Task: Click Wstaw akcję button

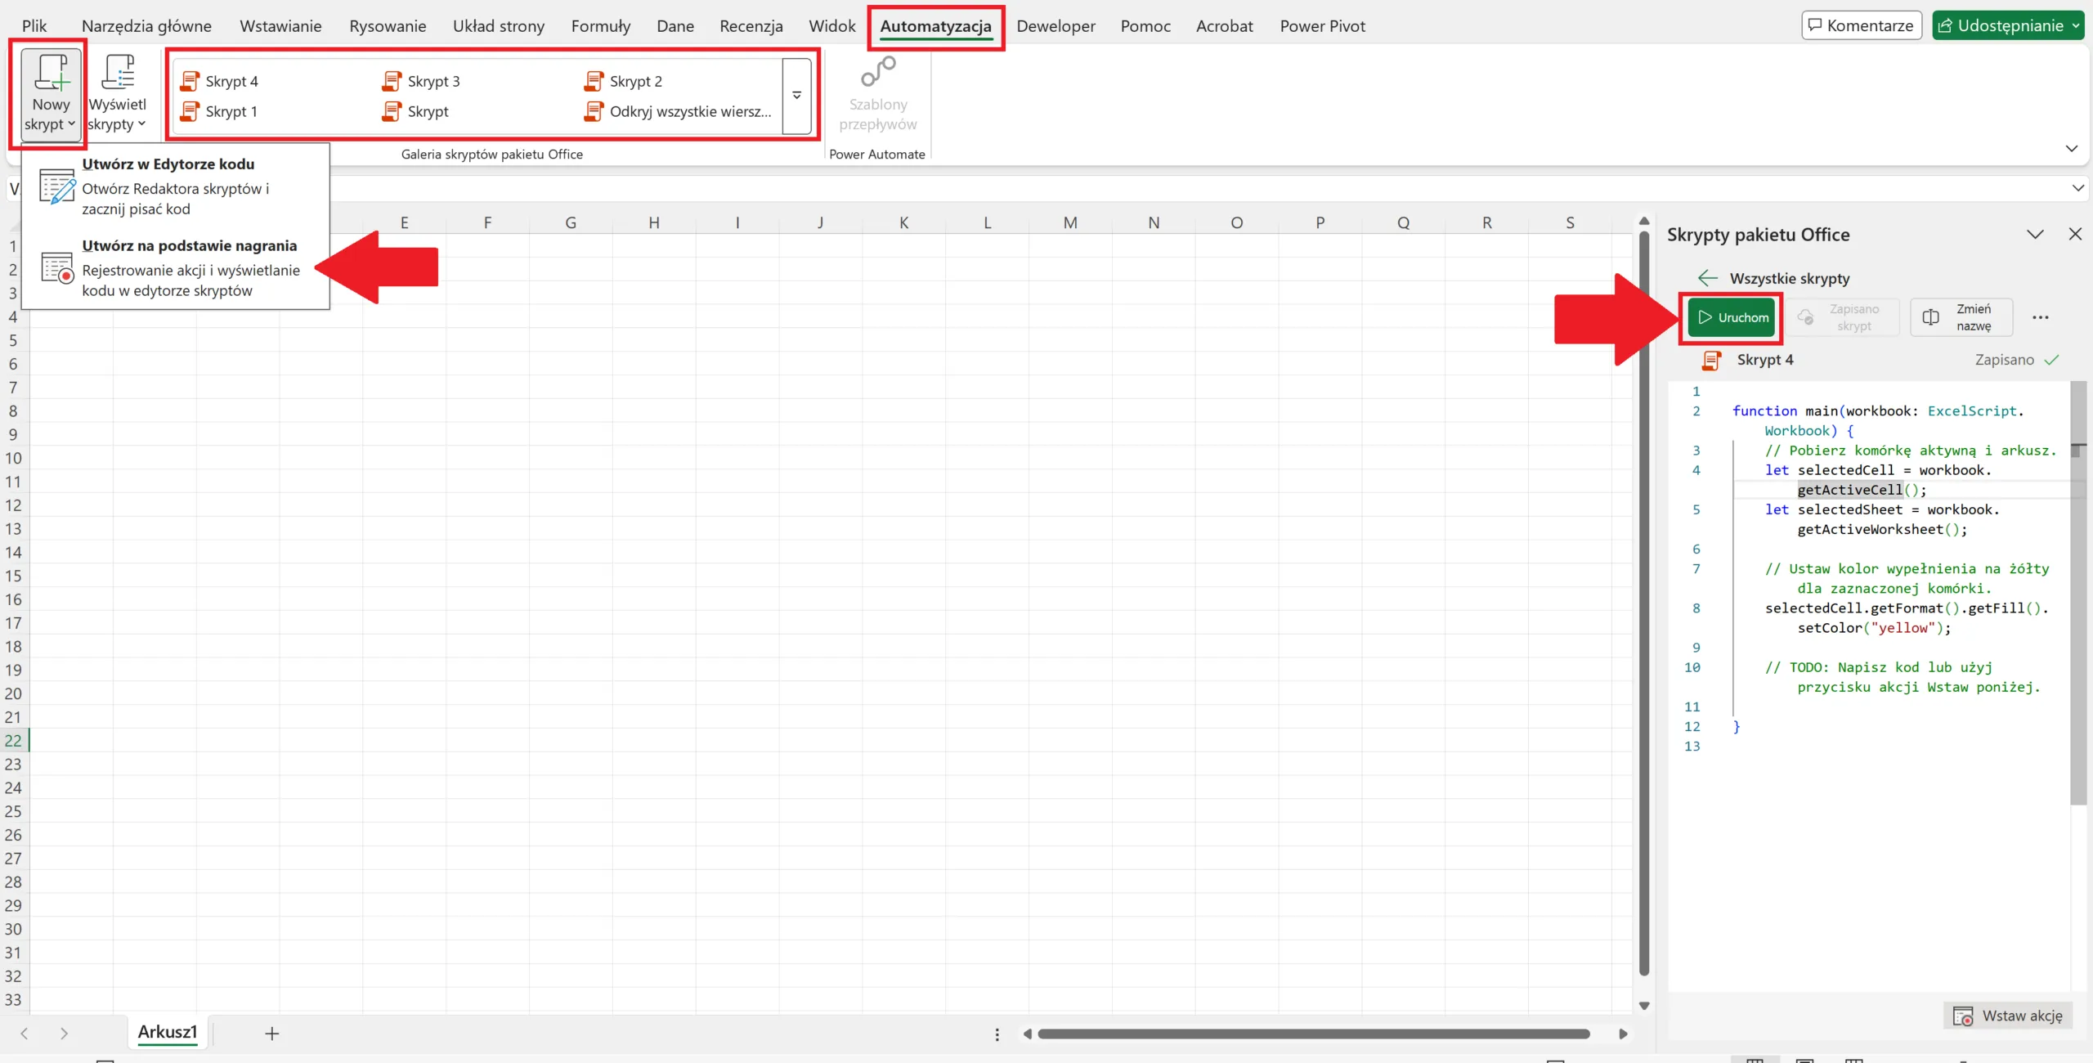Action: (2008, 1016)
